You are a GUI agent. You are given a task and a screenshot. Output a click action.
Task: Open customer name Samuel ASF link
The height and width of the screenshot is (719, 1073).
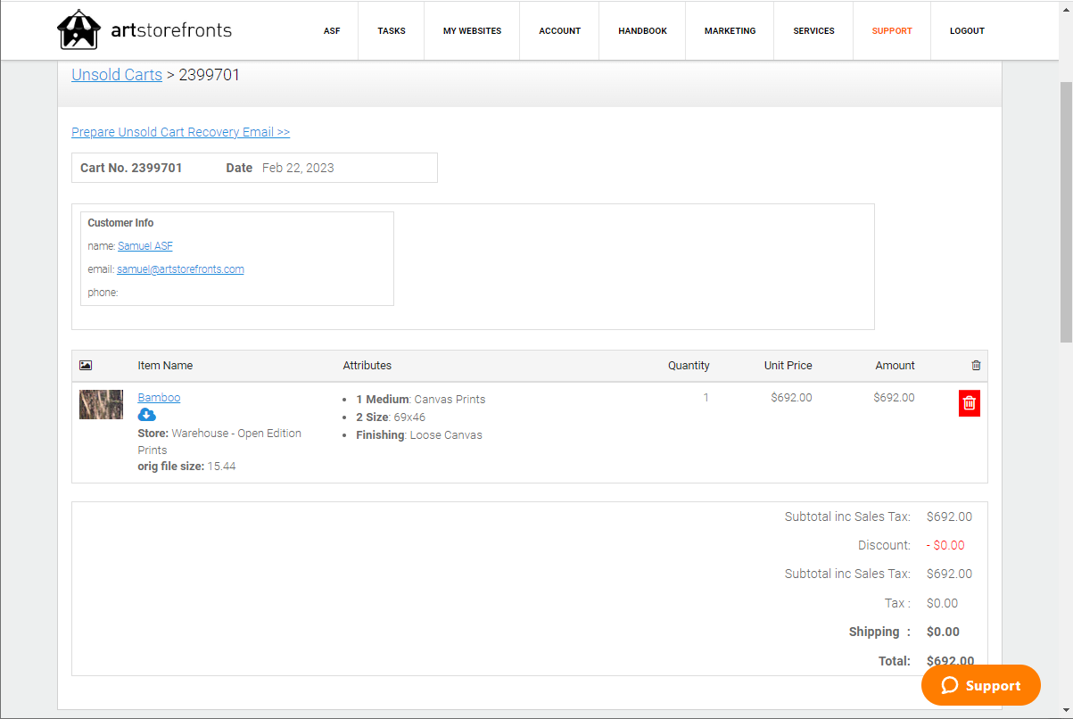pos(145,246)
